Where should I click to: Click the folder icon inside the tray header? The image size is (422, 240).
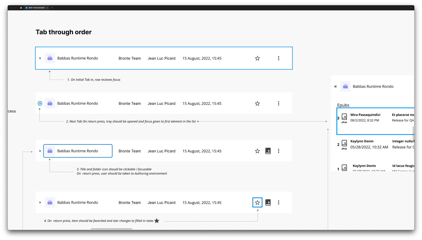click(346, 86)
